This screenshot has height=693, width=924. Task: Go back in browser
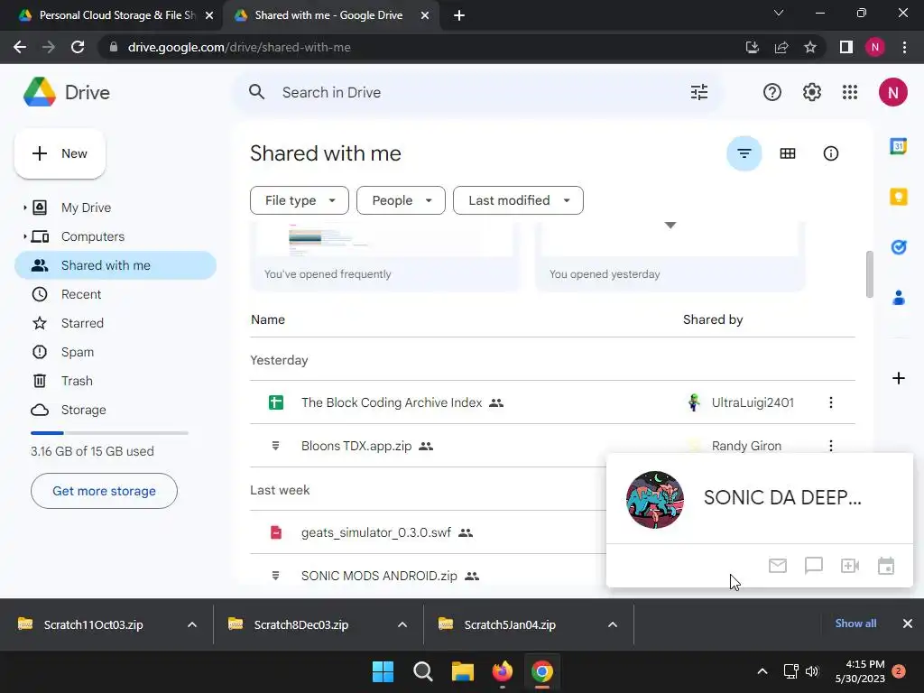pos(20,47)
